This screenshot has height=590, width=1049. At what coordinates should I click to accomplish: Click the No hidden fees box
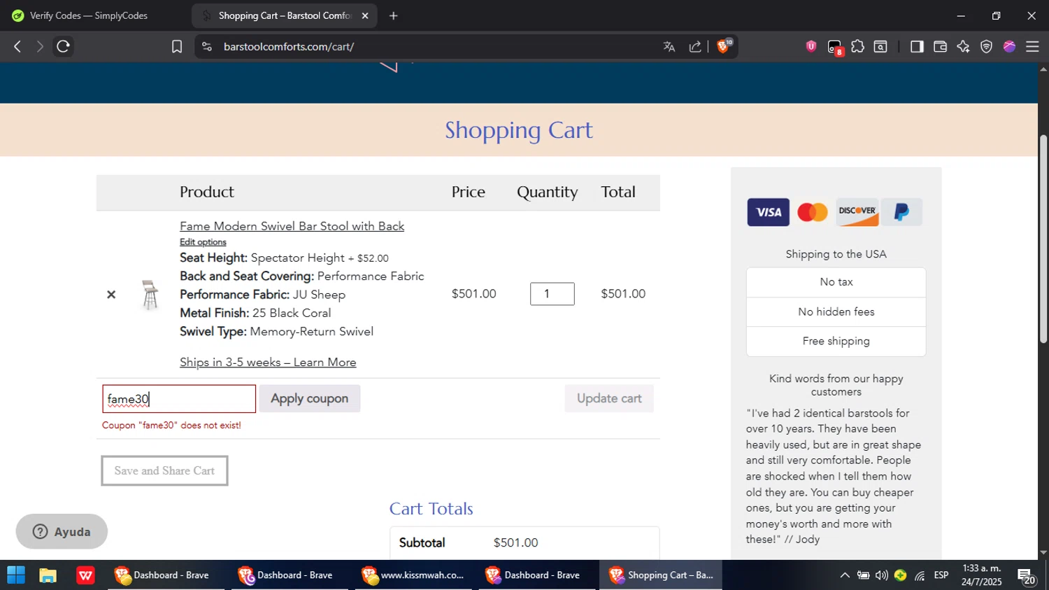836,312
